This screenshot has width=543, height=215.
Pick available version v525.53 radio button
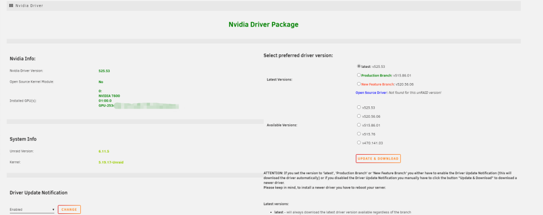[359, 107]
